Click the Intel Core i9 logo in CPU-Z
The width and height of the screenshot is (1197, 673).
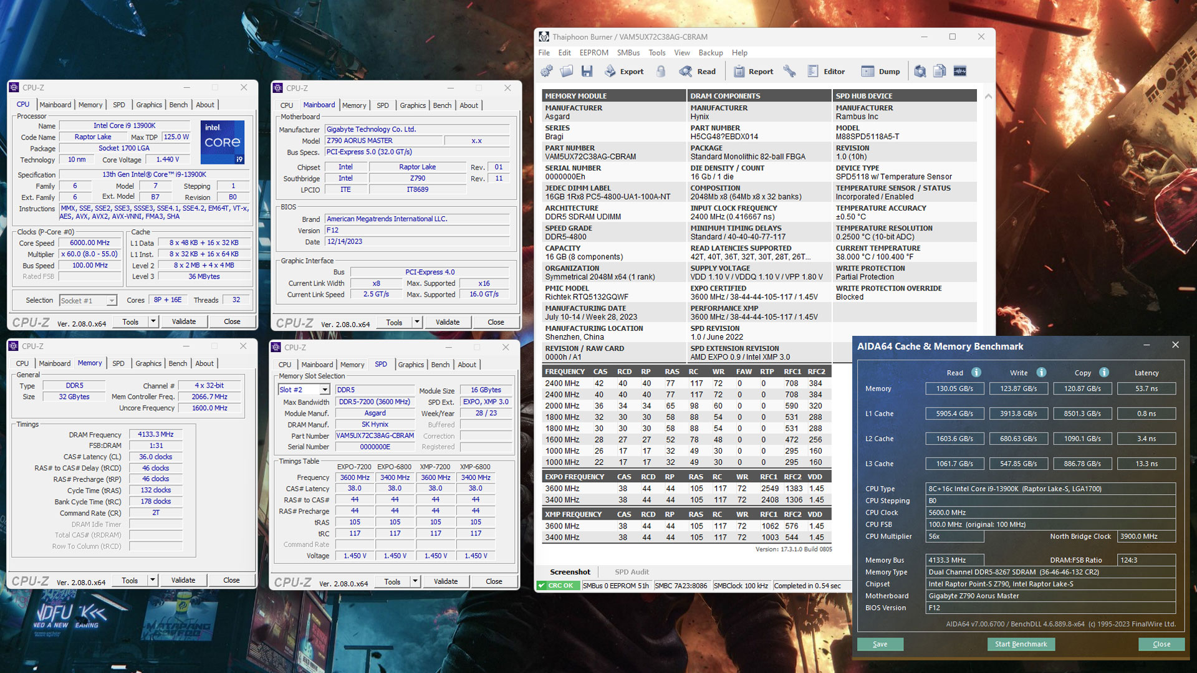point(222,142)
